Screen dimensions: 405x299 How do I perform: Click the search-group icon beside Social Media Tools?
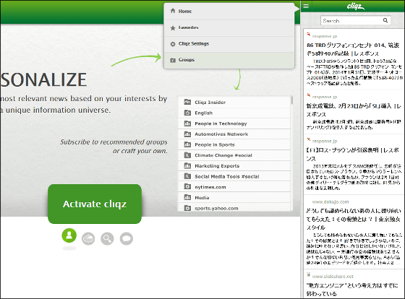tap(187, 176)
